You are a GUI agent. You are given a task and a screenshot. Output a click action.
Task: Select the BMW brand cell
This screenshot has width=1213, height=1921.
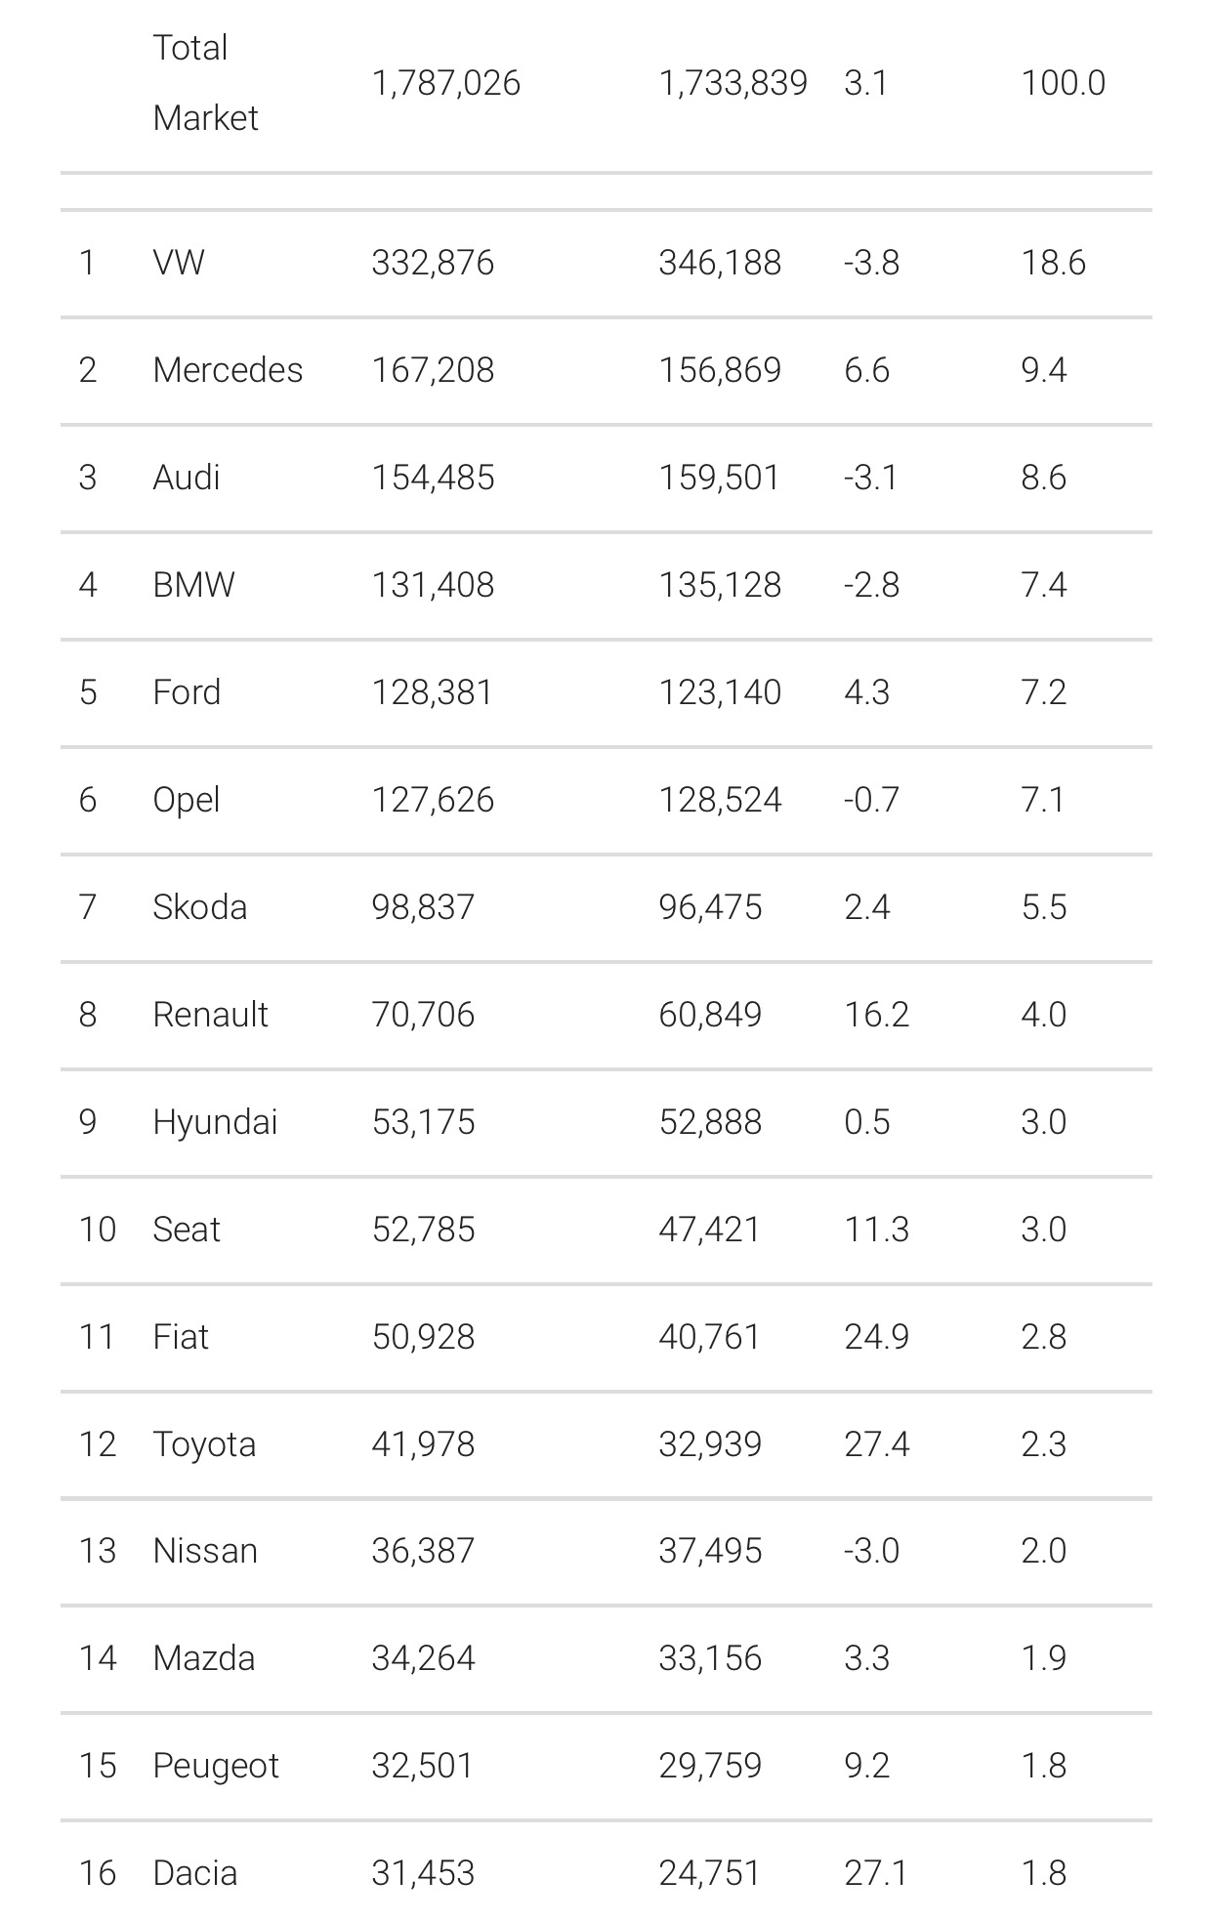(193, 585)
